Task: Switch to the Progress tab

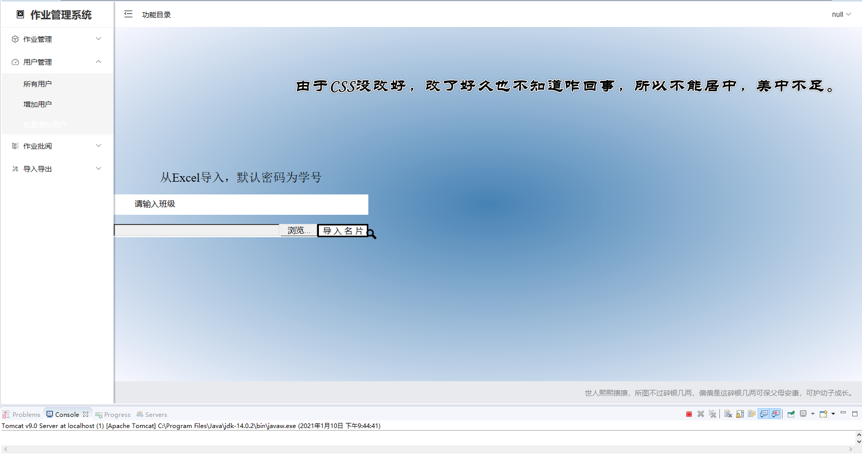Action: (x=113, y=414)
